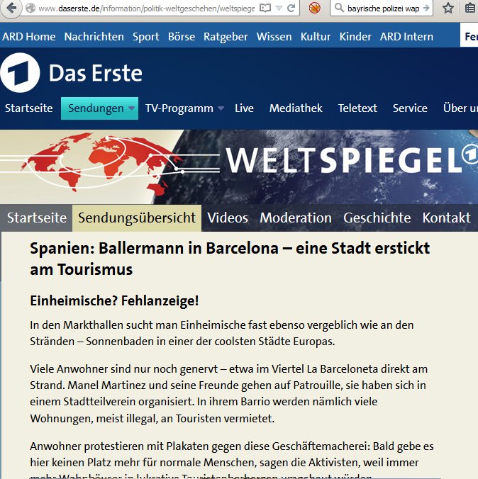Open the Moderation tab
This screenshot has height=479, width=478.
point(296,218)
